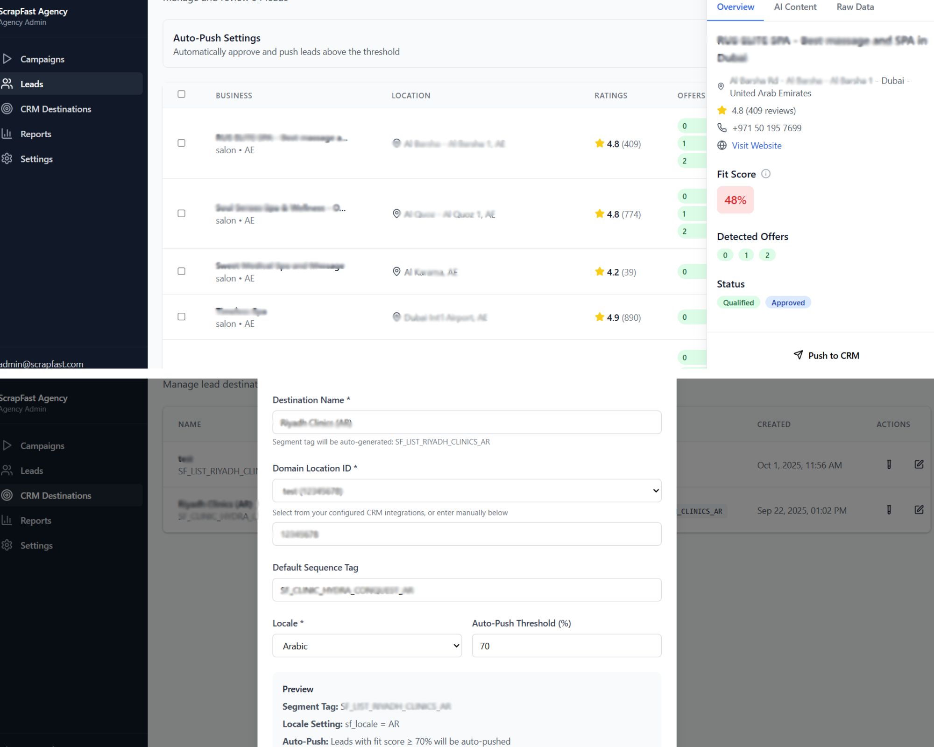
Task: Click the CRM Destinations target icon in lower sidebar
Action: click(x=7, y=495)
